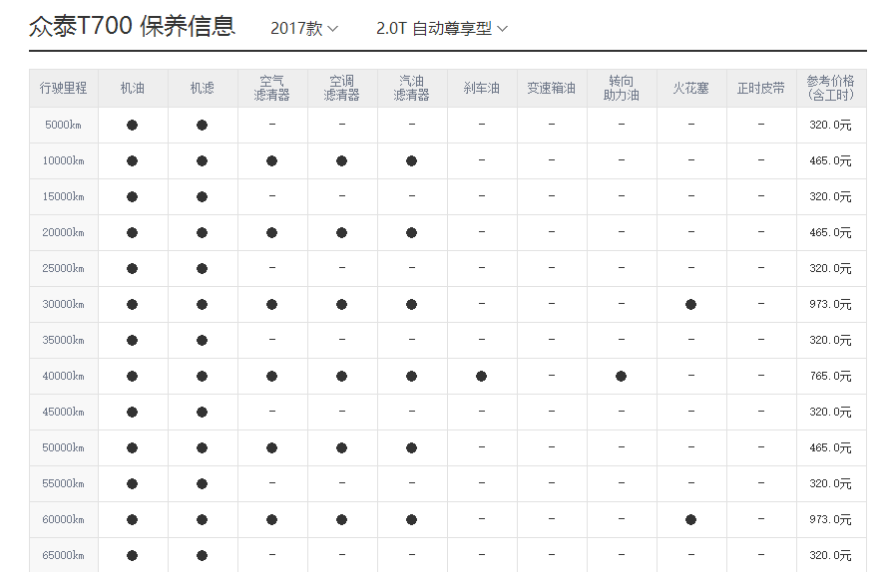Select the 30000km mileage row label

[63, 304]
